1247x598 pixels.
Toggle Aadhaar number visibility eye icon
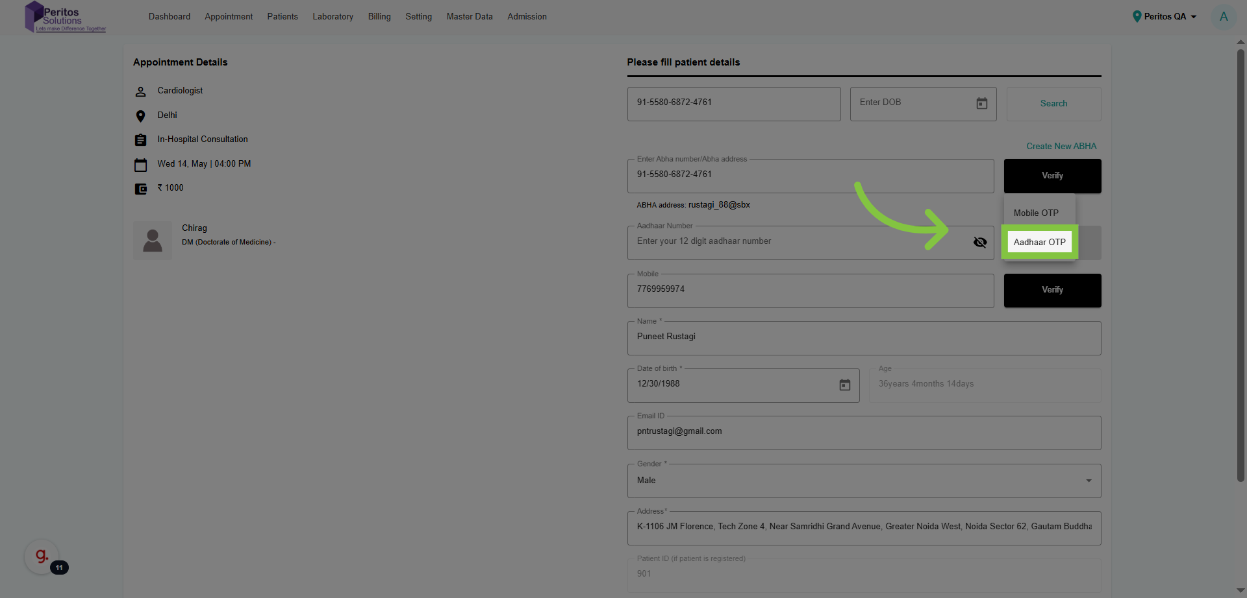[x=979, y=243]
